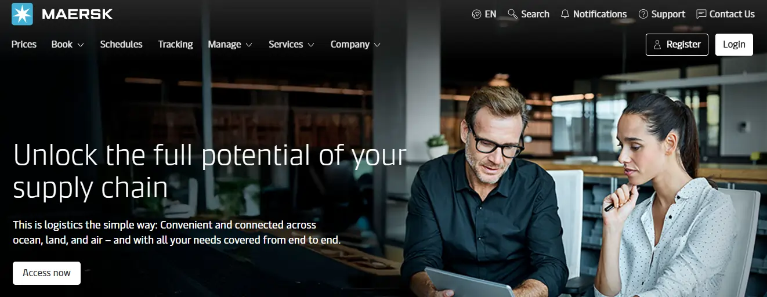Click the support question mark icon
The width and height of the screenshot is (767, 297).
(643, 15)
